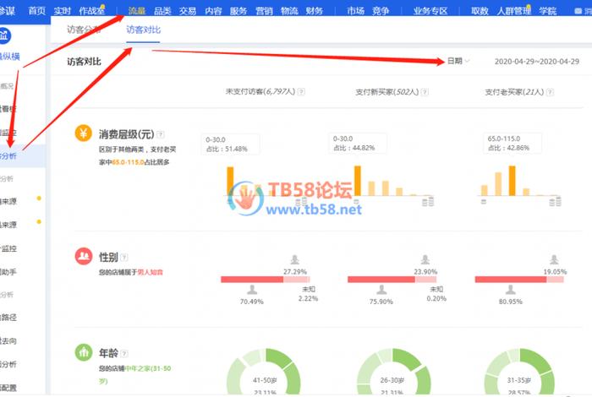Open sidebar item ending in 去向
Screen dimensions: 592x397
click(x=8, y=340)
